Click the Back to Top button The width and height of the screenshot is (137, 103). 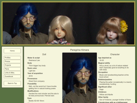(x=12, y=83)
